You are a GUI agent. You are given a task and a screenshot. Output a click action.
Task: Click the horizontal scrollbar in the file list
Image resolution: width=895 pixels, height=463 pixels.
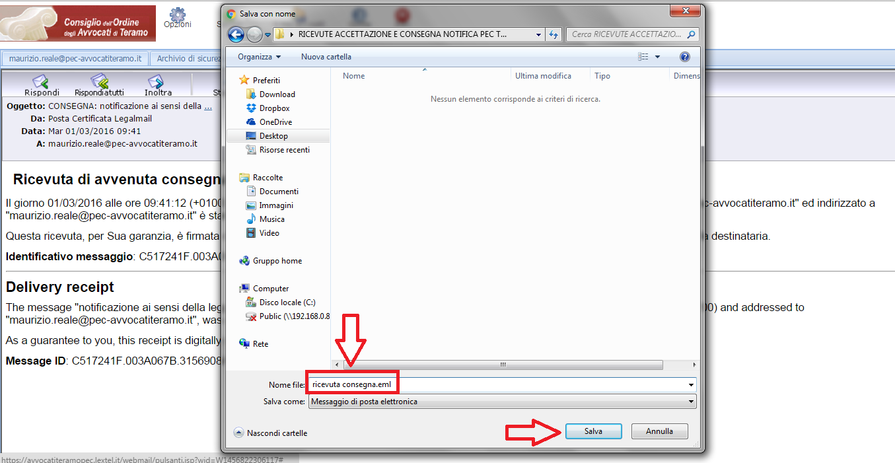(x=503, y=365)
